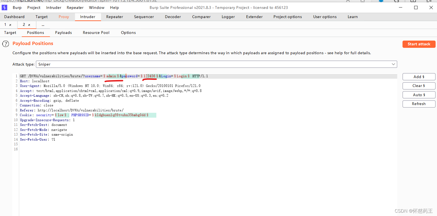This screenshot has width=437, height=216.
Task: Select intruder attack tab 2
Action: (x=24, y=25)
